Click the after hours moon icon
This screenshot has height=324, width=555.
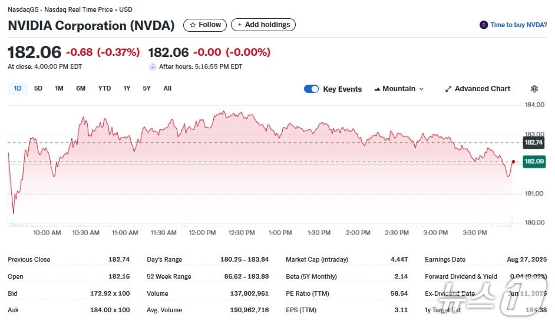tap(153, 66)
